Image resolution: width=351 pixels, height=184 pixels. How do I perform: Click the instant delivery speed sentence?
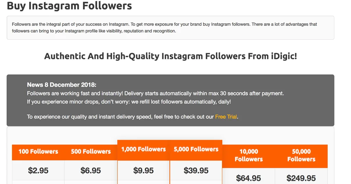tap(132, 117)
